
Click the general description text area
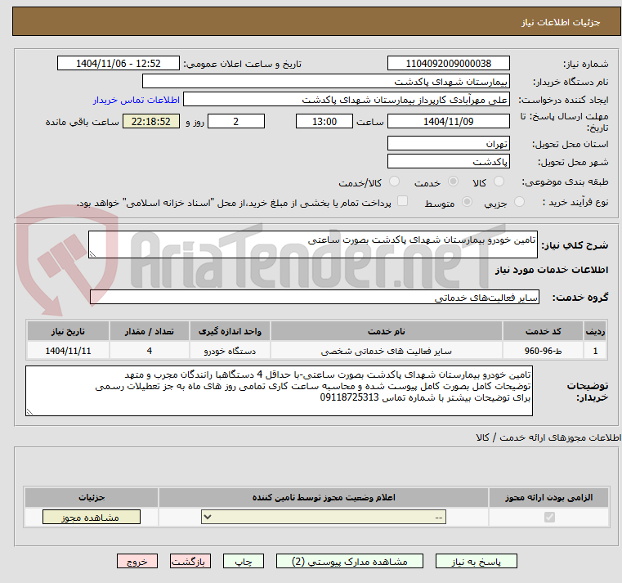312,244
